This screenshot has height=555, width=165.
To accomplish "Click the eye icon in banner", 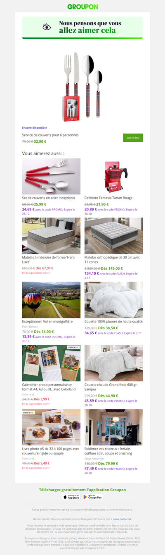I will point(47,27).
